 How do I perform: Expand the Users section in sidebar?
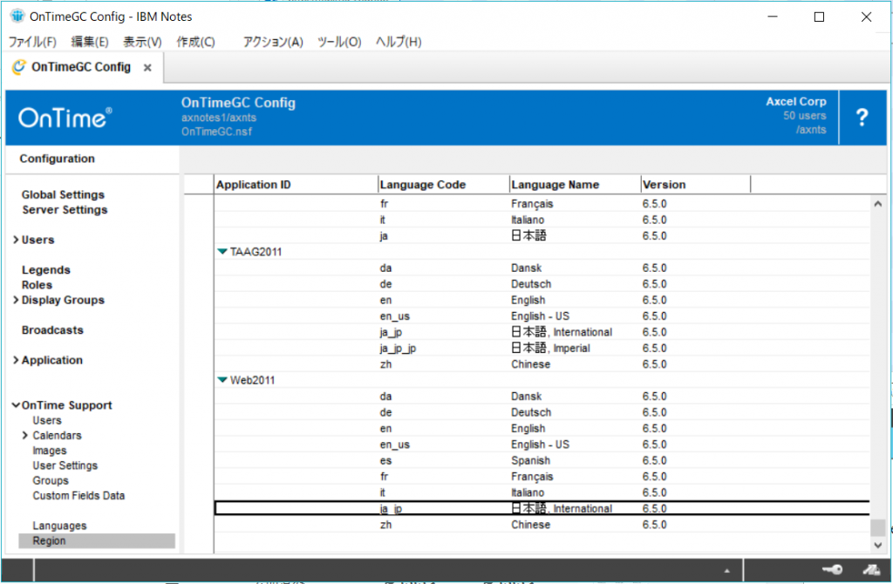[16, 241]
